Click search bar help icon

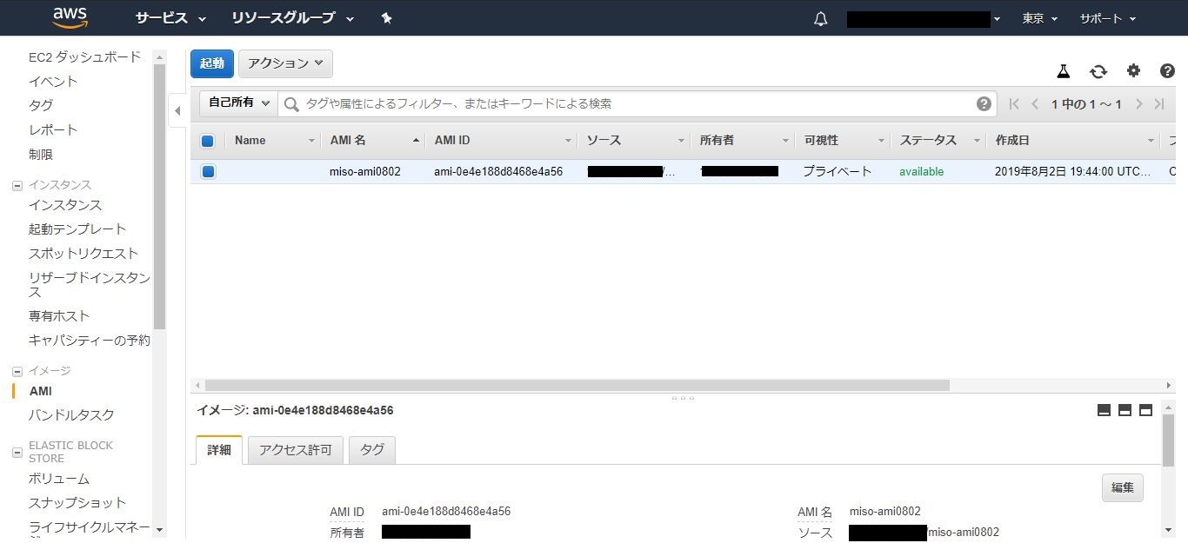(984, 104)
